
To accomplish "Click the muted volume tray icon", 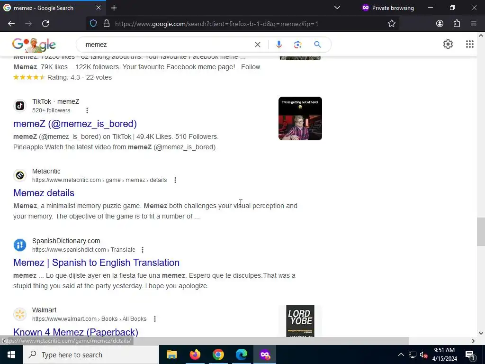I will point(424,355).
